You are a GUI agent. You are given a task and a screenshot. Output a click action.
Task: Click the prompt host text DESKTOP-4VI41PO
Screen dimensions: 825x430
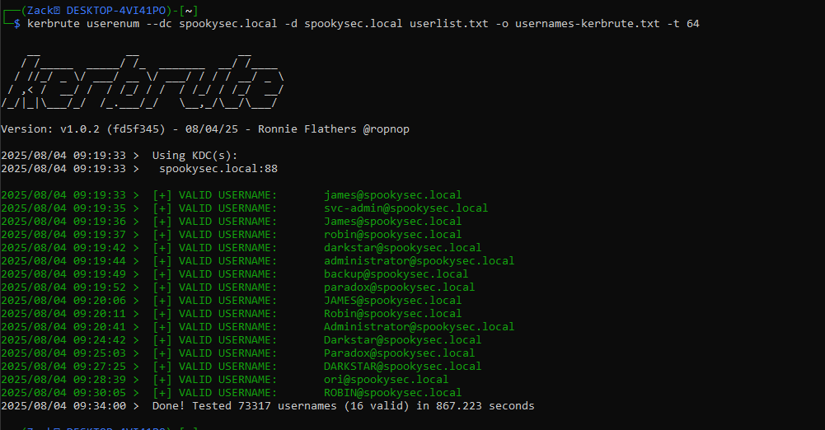(x=115, y=11)
